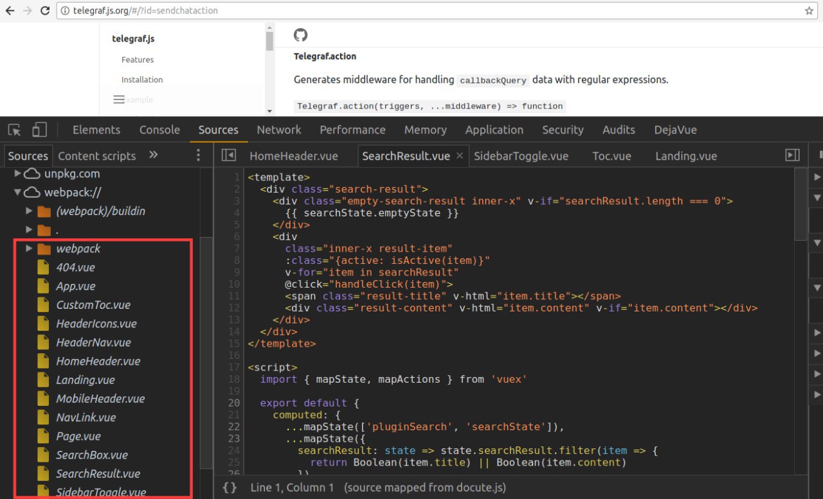Viewport: 823px width, 499px height.
Task: Click file icon of Landing.vue
Action: (43, 380)
